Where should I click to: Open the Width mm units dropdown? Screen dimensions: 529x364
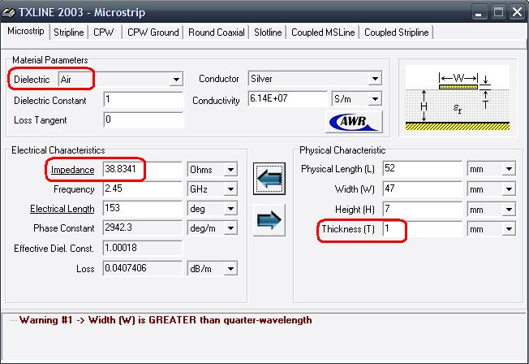click(509, 189)
